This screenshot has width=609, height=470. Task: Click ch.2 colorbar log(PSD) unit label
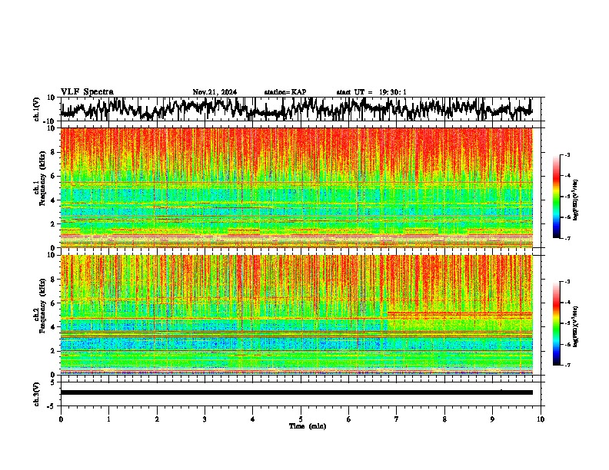click(576, 326)
